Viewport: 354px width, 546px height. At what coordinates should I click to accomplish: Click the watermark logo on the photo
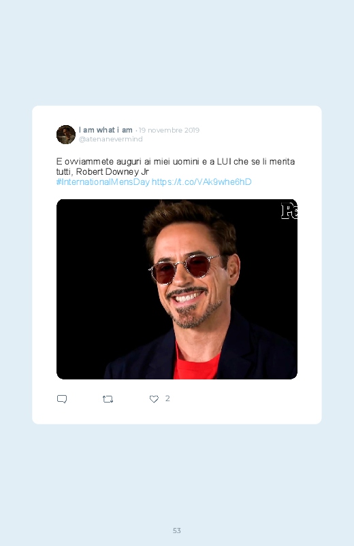pos(289,211)
